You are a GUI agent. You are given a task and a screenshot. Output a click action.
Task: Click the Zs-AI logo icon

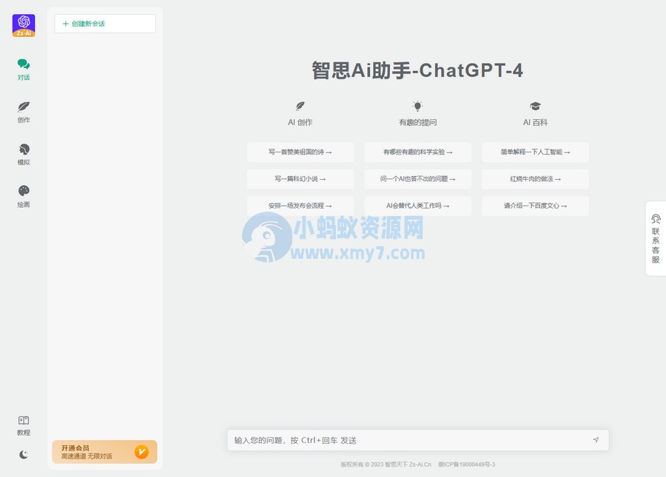point(24,25)
